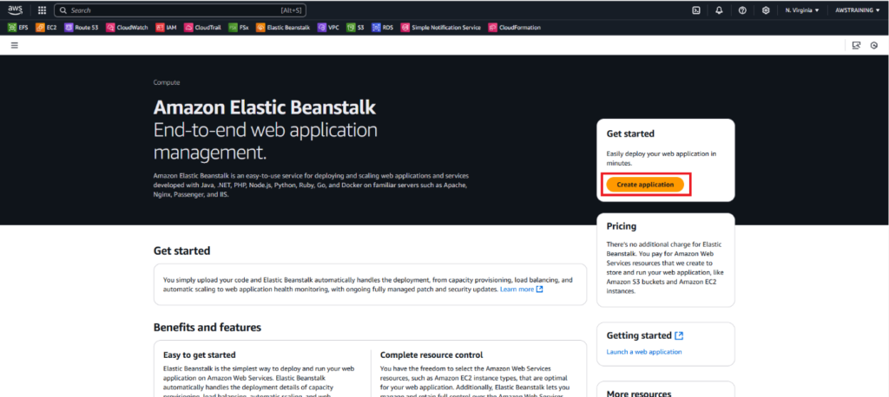Viewport: 889px width, 397px height.
Task: Expand the N. Virginia region dropdown
Action: (801, 10)
